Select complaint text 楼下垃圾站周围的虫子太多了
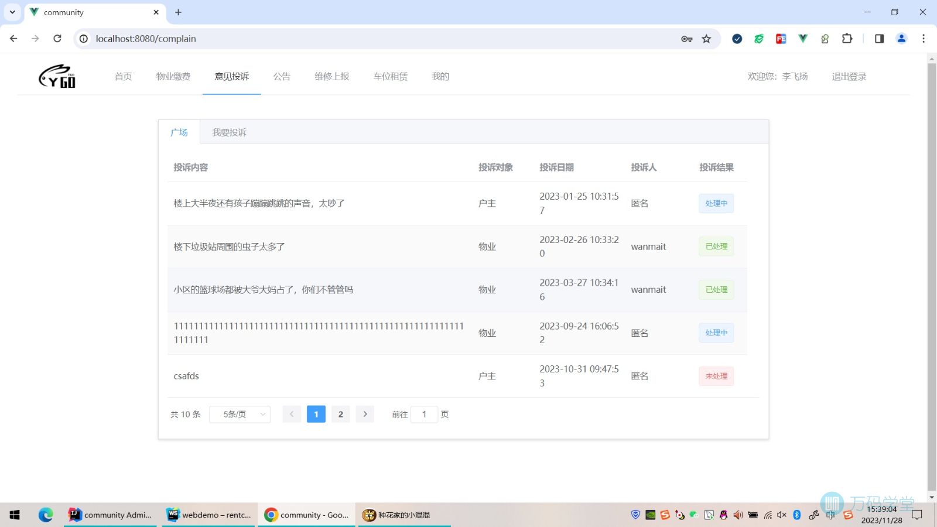Viewport: 937px width, 527px height. (x=230, y=247)
